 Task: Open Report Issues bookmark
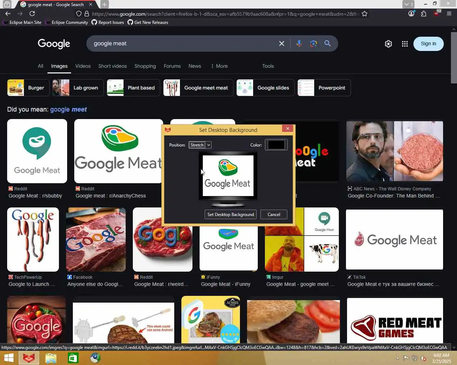[108, 22]
